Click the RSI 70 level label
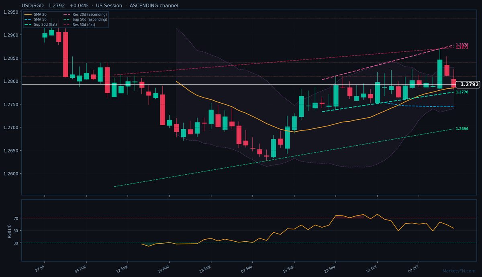 [x=16, y=218]
